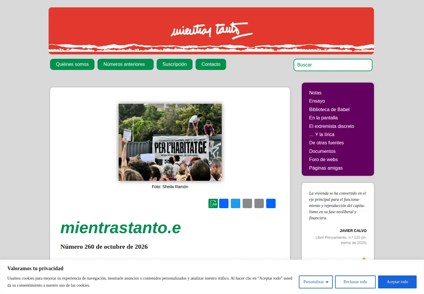Accept all cookies with Aceptar todo
This screenshot has width=424, height=294.
(397, 282)
